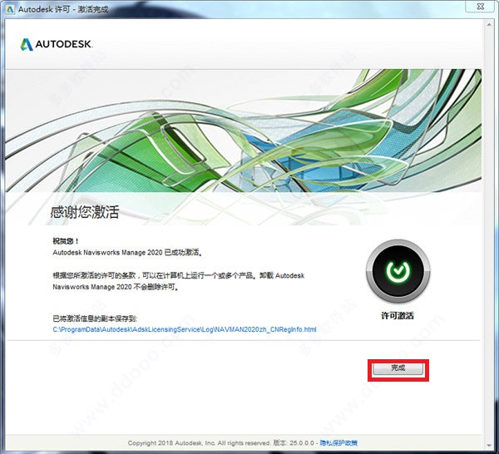Click the 许可激活 label under the icon

pos(398,316)
